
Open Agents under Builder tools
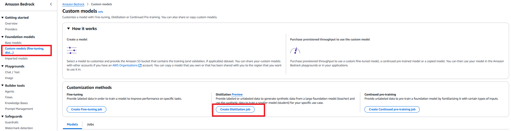point(9,91)
